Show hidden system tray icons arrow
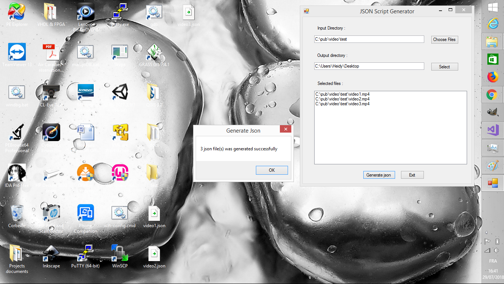The height and width of the screenshot is (284, 504). (487, 233)
